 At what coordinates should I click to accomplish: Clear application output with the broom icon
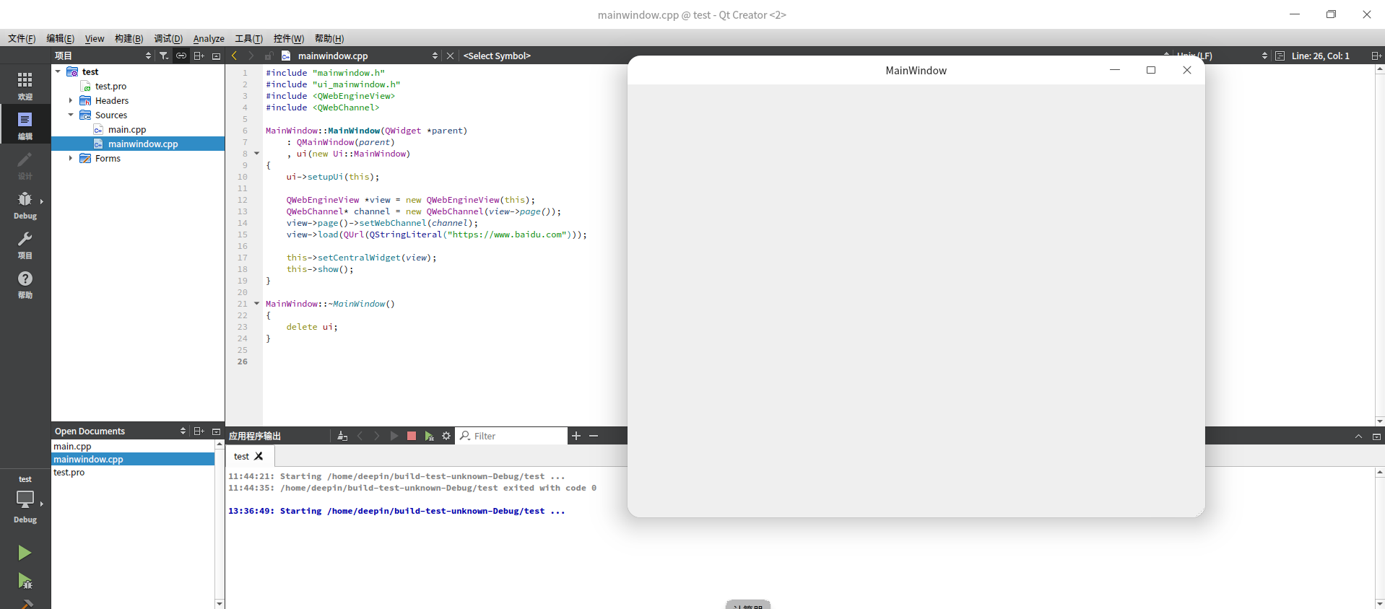click(342, 436)
